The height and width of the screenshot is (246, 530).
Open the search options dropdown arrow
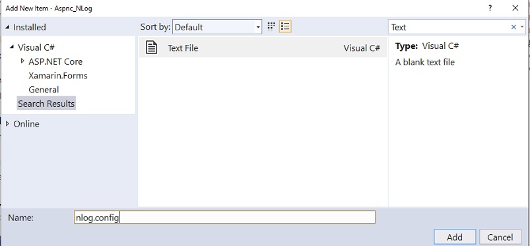coord(522,27)
